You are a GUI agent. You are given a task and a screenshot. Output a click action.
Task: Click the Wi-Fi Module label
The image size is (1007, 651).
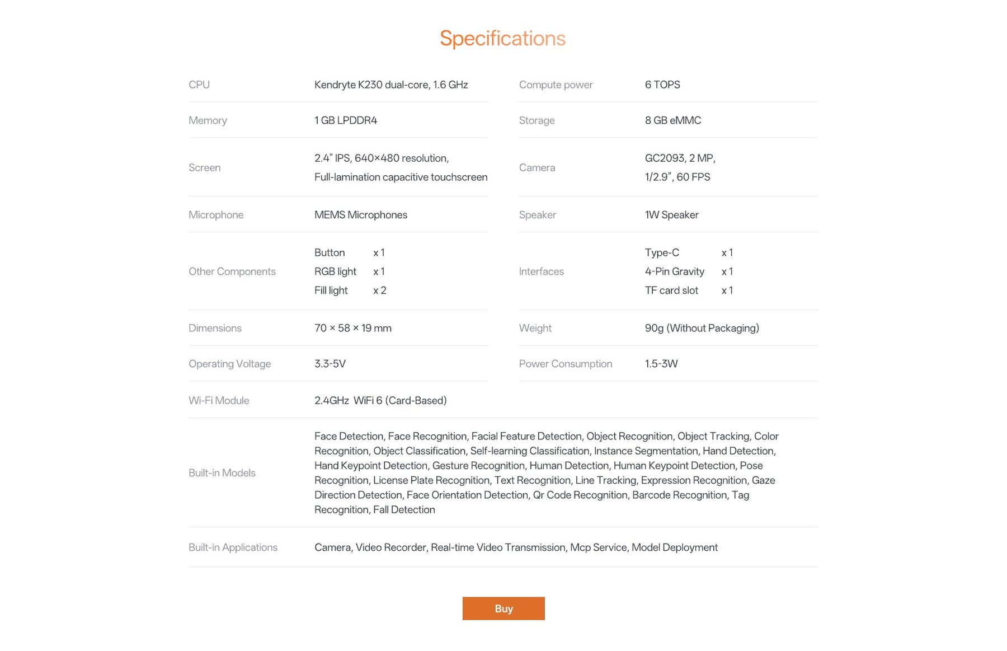tap(219, 400)
